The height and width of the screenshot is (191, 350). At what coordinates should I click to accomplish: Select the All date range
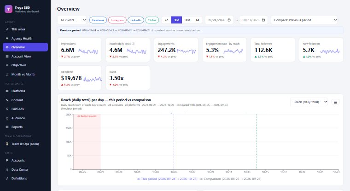point(197,20)
